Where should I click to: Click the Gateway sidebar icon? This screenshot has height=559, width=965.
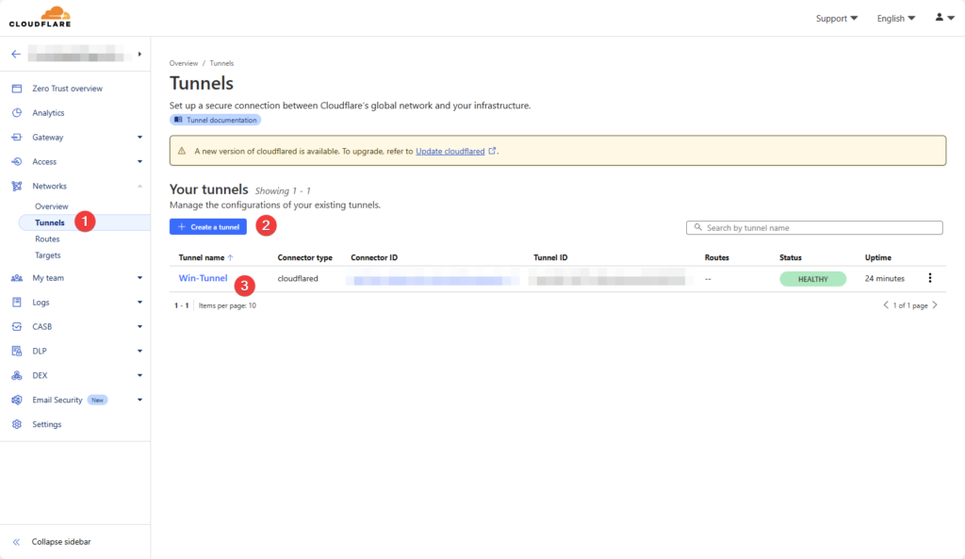pos(17,138)
